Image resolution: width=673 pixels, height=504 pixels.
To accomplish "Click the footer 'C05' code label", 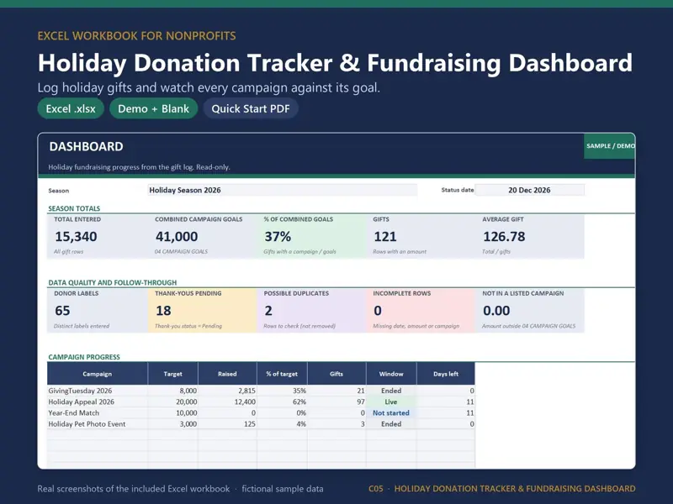I will pyautogui.click(x=375, y=489).
